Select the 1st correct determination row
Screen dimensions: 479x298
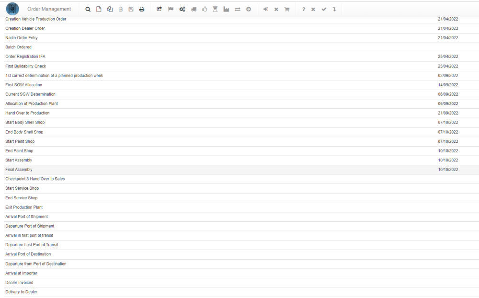click(x=241, y=76)
